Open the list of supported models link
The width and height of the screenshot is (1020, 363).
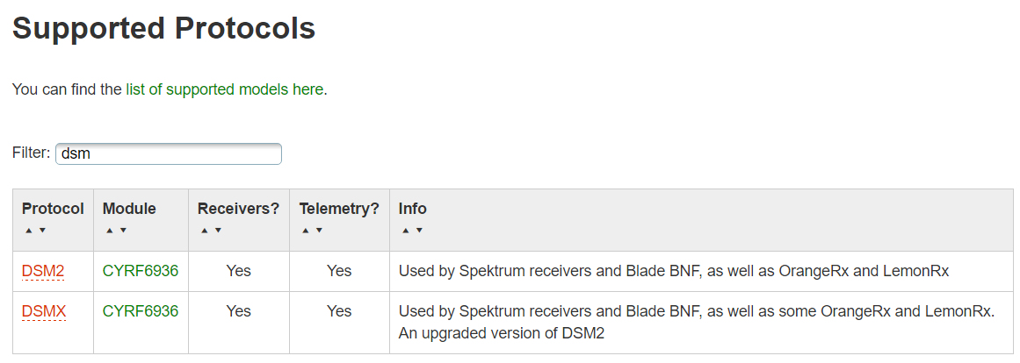(x=224, y=89)
